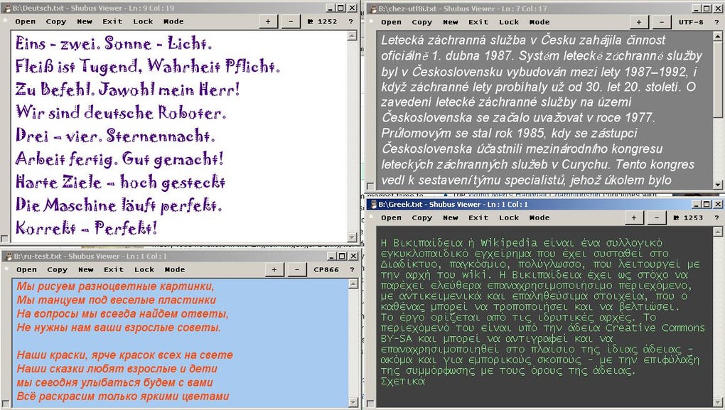Click New in the ru-test.txt window

tap(86, 269)
